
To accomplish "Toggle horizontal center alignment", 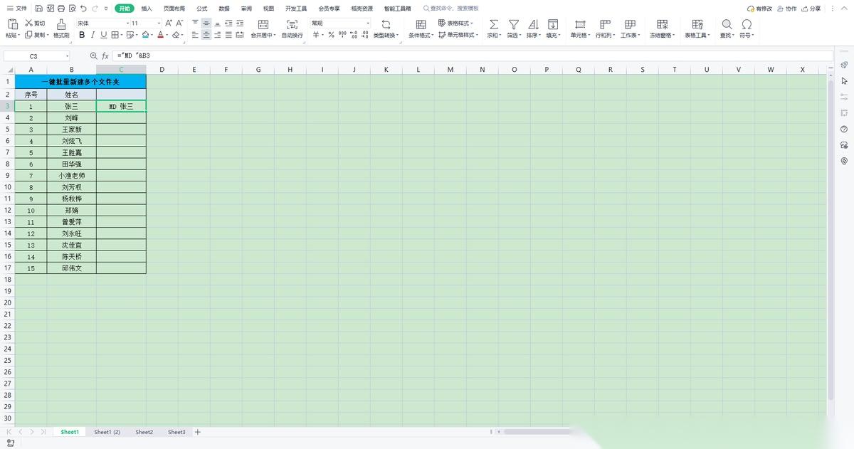I will click(x=206, y=34).
